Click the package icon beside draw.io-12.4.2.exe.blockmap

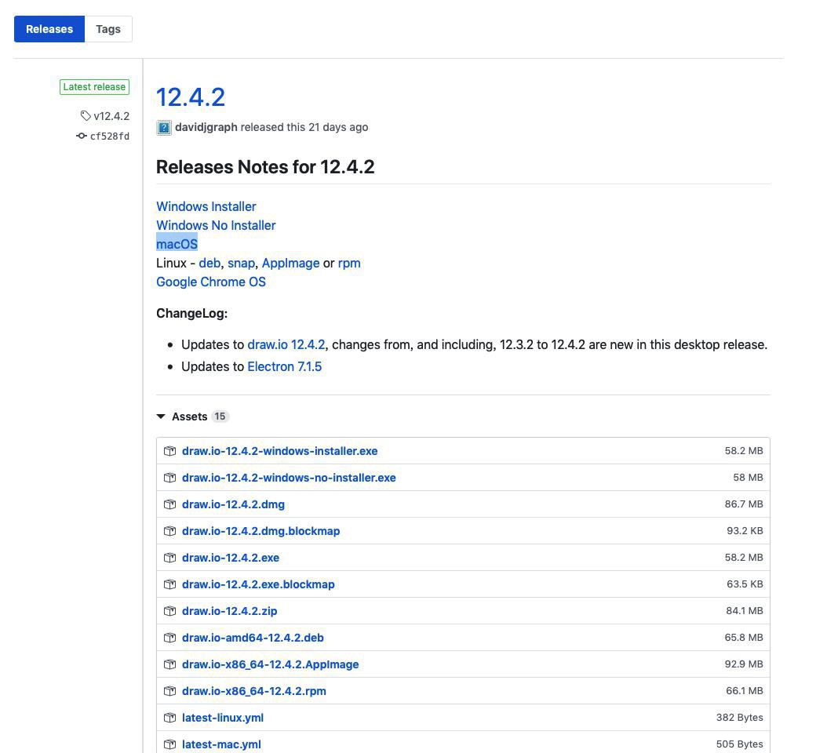169,584
